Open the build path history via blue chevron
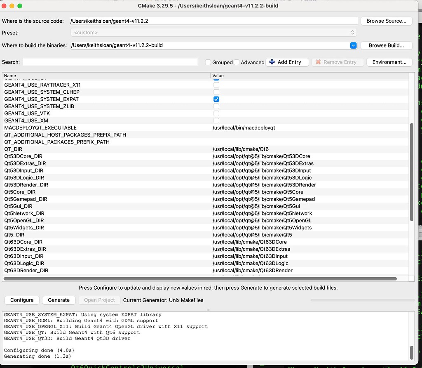The width and height of the screenshot is (422, 368). click(x=354, y=45)
